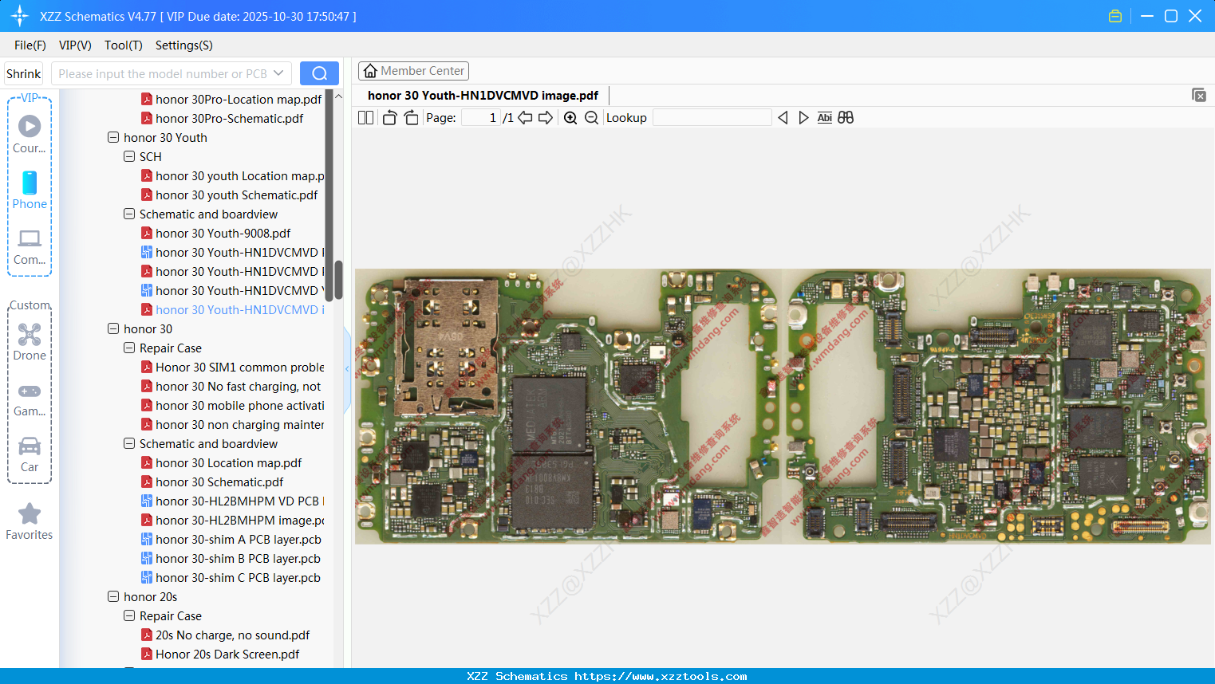Screen dimensions: 1215x684
Task: Rotate page counterclockwise icon
Action: (x=389, y=118)
